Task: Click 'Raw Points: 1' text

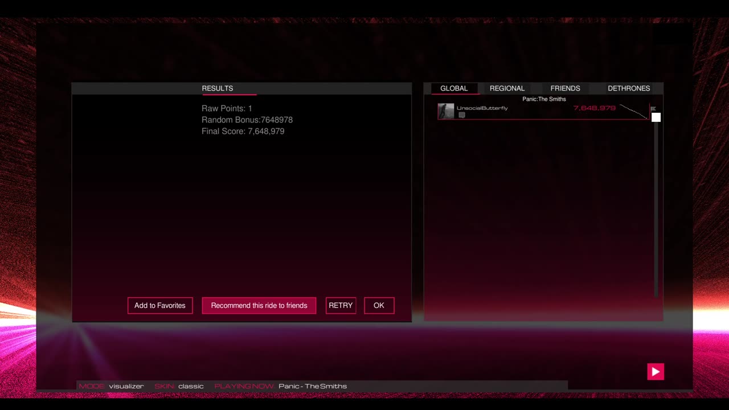Action: tap(227, 108)
